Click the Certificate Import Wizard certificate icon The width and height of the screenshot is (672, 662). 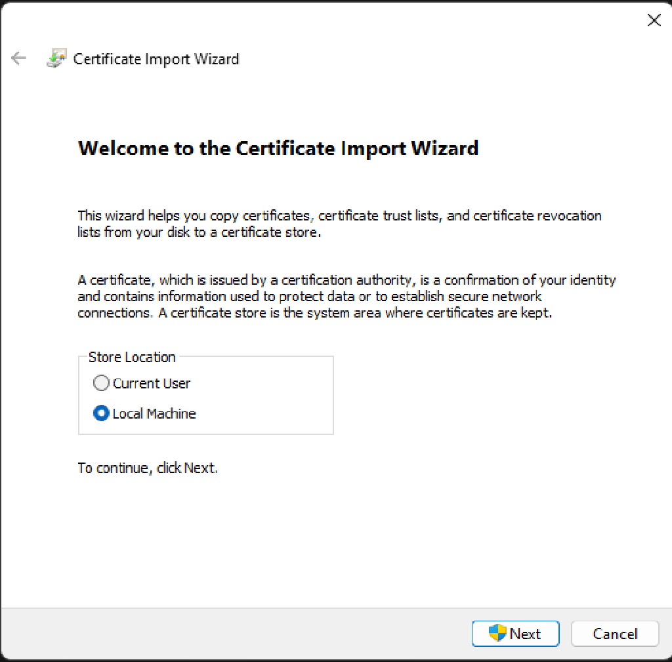(x=56, y=58)
